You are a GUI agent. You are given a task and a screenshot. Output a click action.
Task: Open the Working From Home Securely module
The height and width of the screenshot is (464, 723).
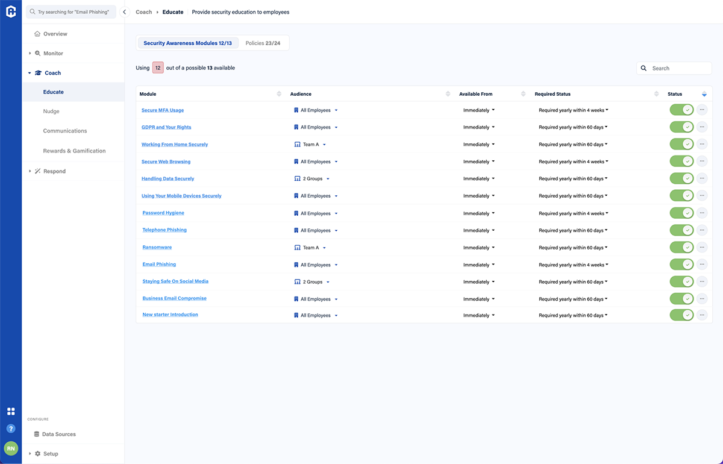pos(175,144)
